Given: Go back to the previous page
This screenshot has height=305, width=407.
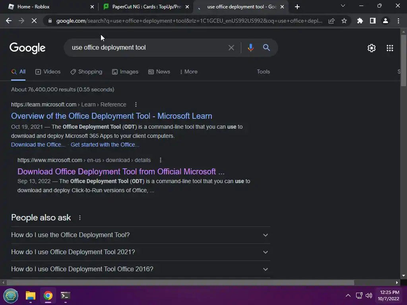Looking at the screenshot, I should (x=9, y=21).
